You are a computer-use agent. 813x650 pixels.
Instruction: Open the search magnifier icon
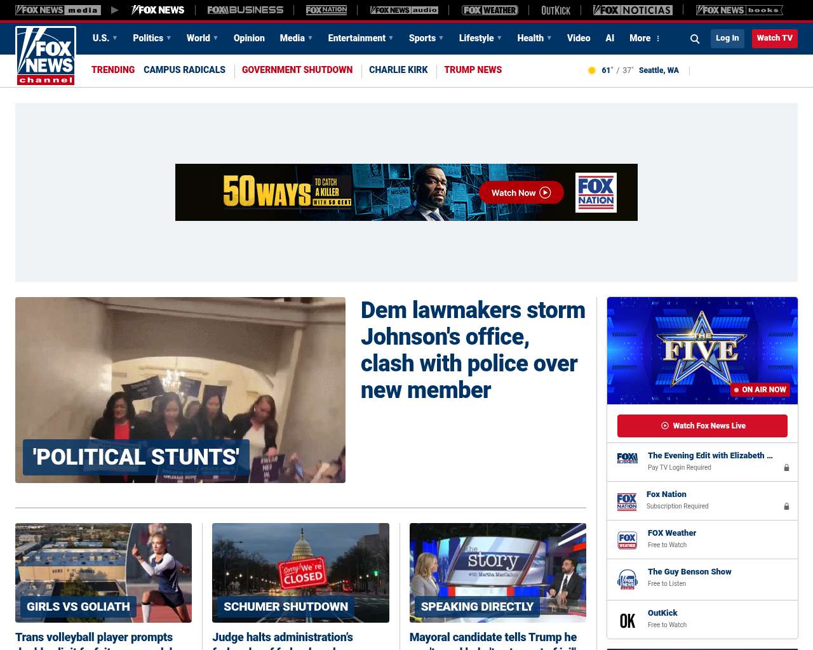695,39
